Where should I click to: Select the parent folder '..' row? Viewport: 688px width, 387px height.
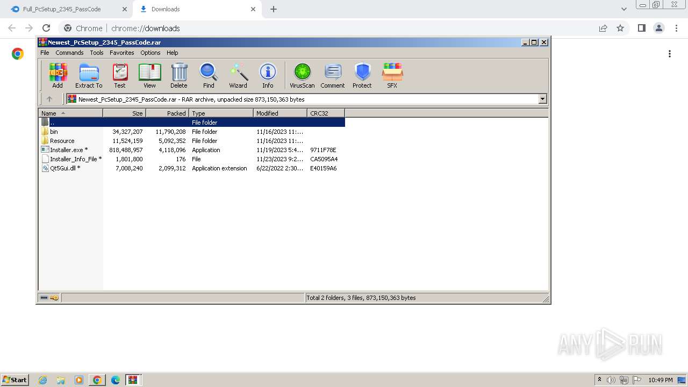point(192,123)
